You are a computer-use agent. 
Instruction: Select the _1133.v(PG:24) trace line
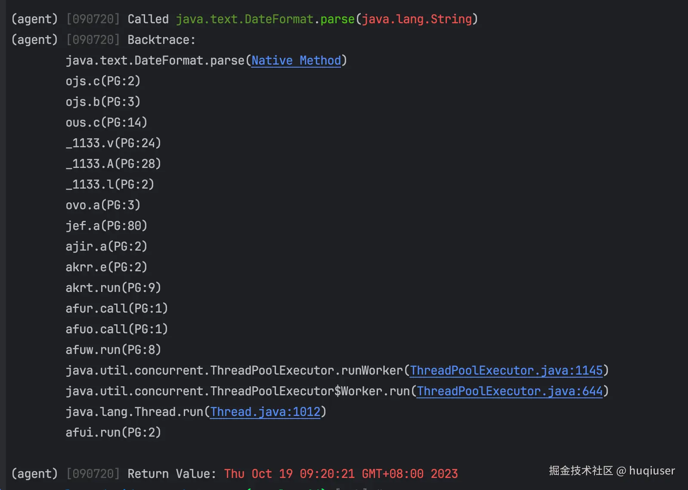[x=113, y=143]
